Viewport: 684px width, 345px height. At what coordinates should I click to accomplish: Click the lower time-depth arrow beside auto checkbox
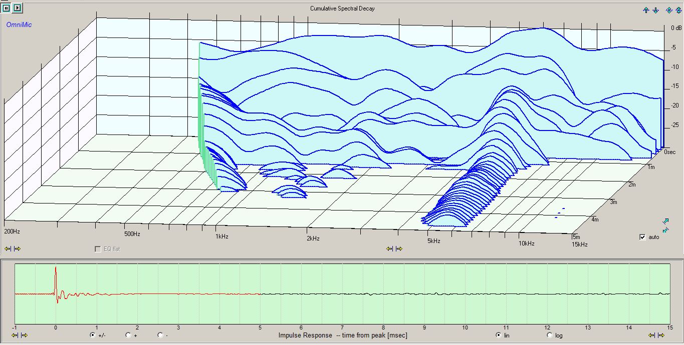(665, 230)
